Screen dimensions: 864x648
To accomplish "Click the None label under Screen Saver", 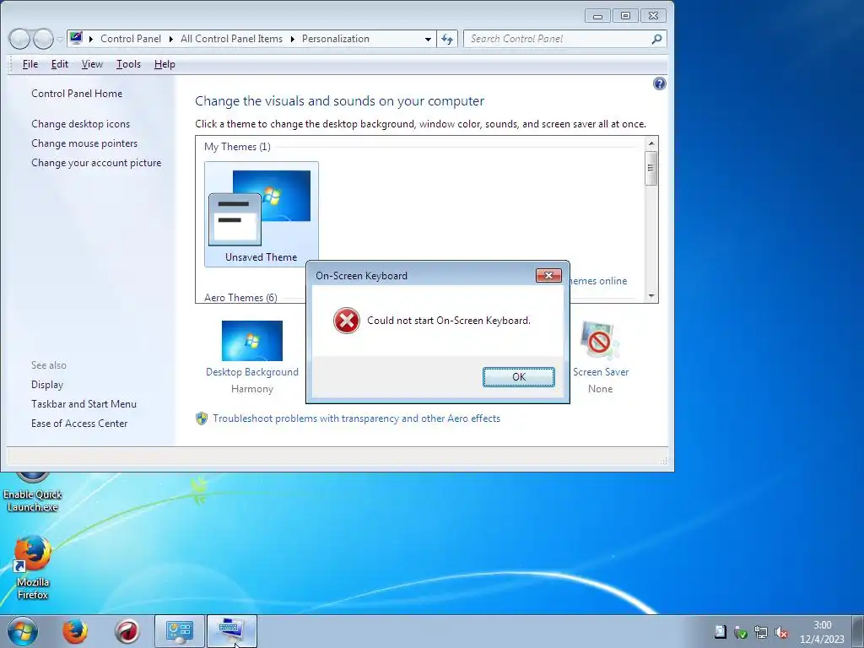I will click(600, 389).
